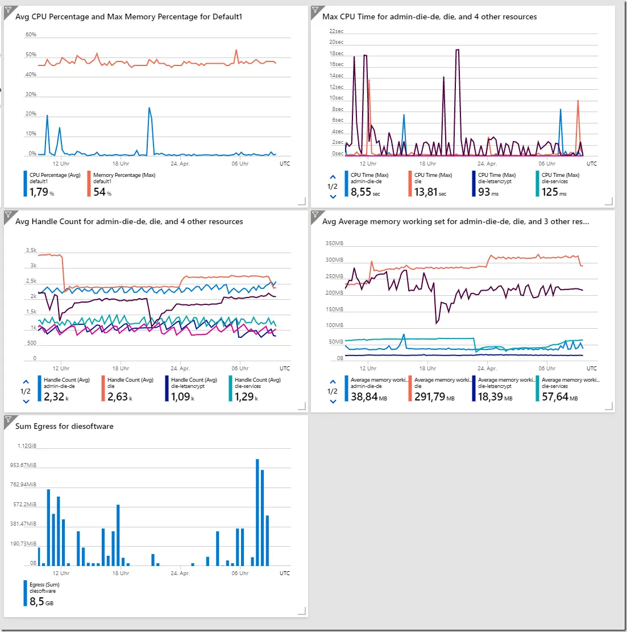The width and height of the screenshot is (627, 632).
Task: Toggle Memory Percentage (Max) default1 legend series
Action: [x=122, y=184]
